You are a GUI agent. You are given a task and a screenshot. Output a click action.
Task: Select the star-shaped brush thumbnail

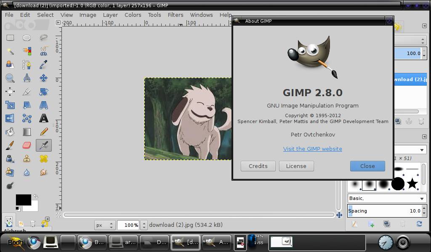[412, 184]
